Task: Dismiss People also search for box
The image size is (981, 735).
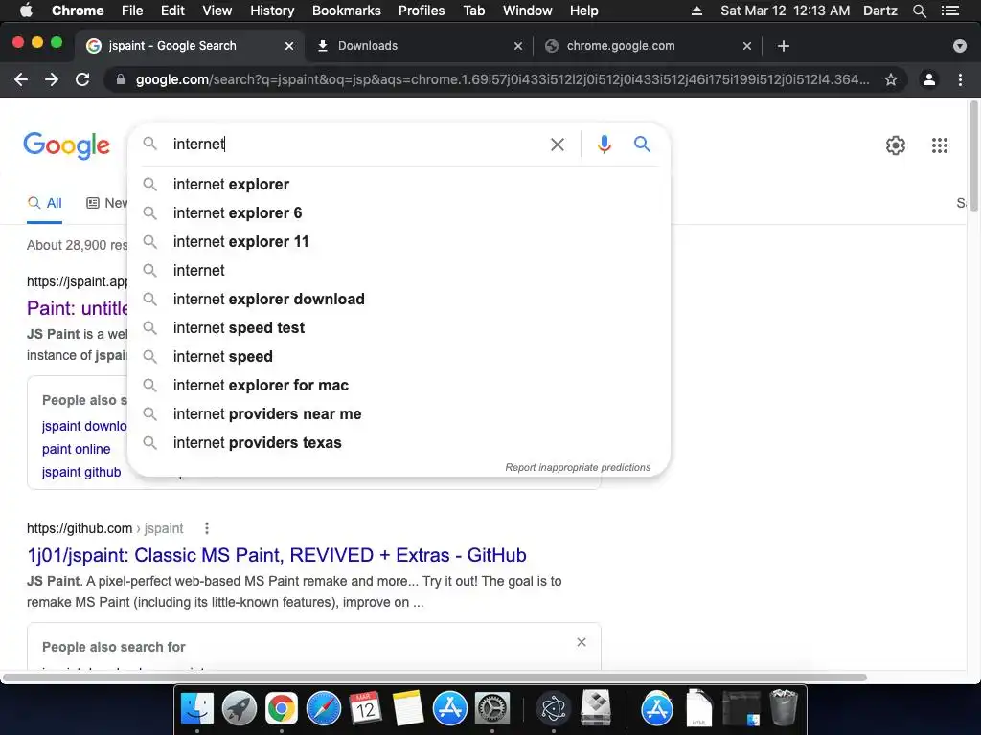Action: 582,642
